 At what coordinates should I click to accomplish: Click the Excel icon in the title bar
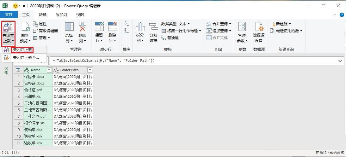pos(5,6)
